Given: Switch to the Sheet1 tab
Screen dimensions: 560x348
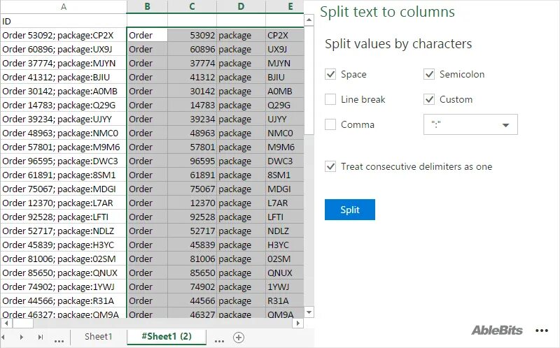Looking at the screenshot, I should tap(98, 337).
